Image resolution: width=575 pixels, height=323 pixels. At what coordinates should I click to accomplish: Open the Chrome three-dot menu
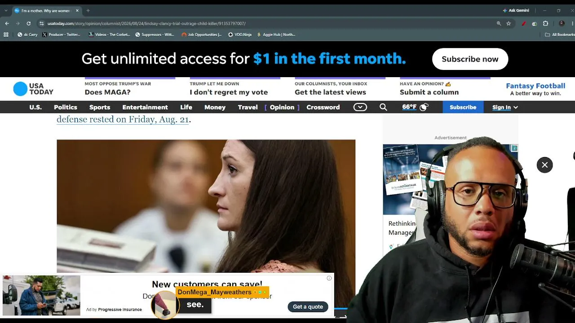click(572, 23)
